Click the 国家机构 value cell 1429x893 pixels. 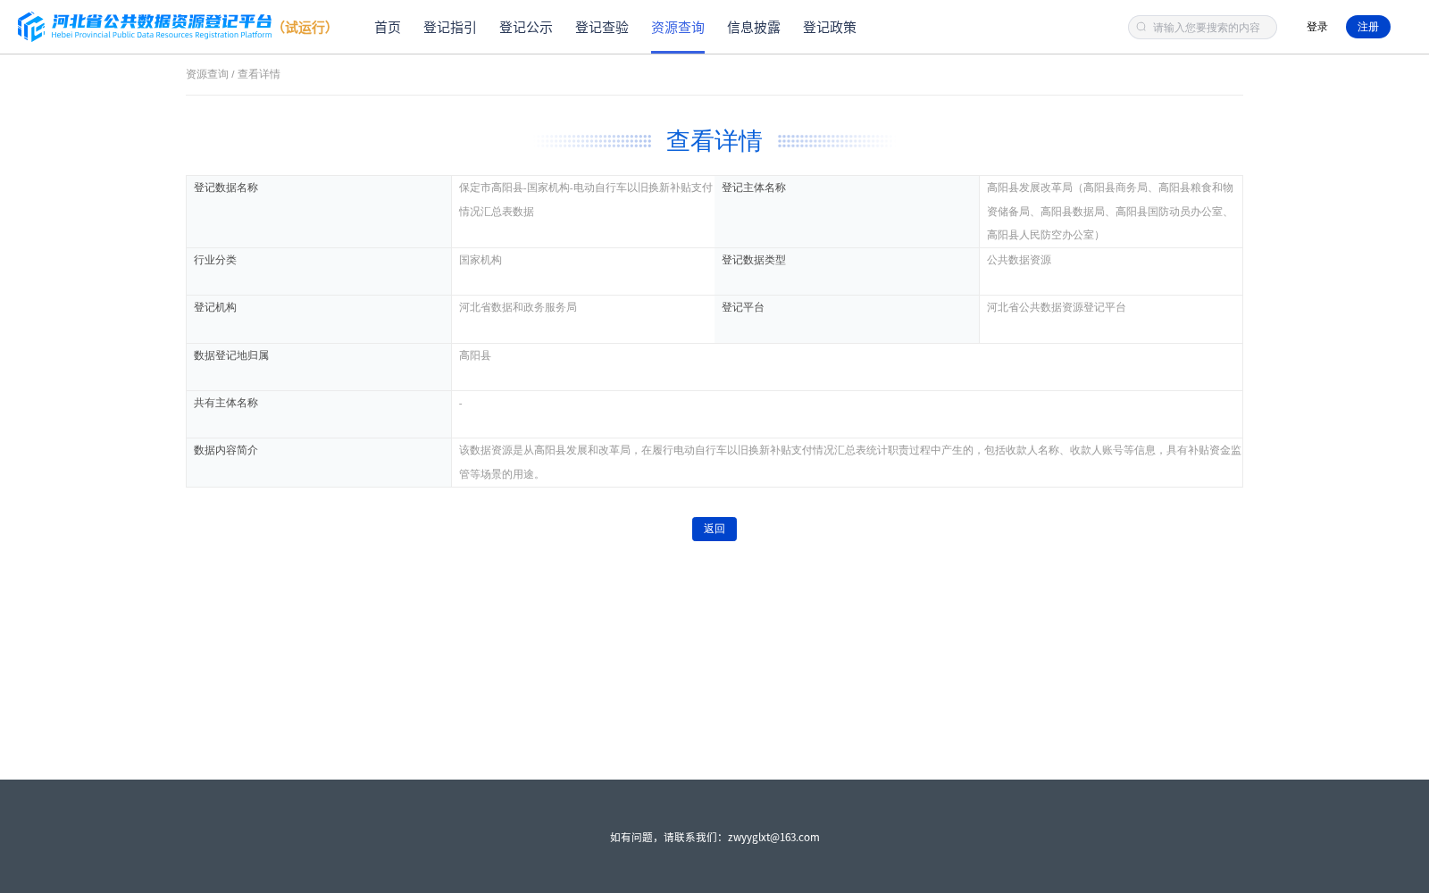583,271
